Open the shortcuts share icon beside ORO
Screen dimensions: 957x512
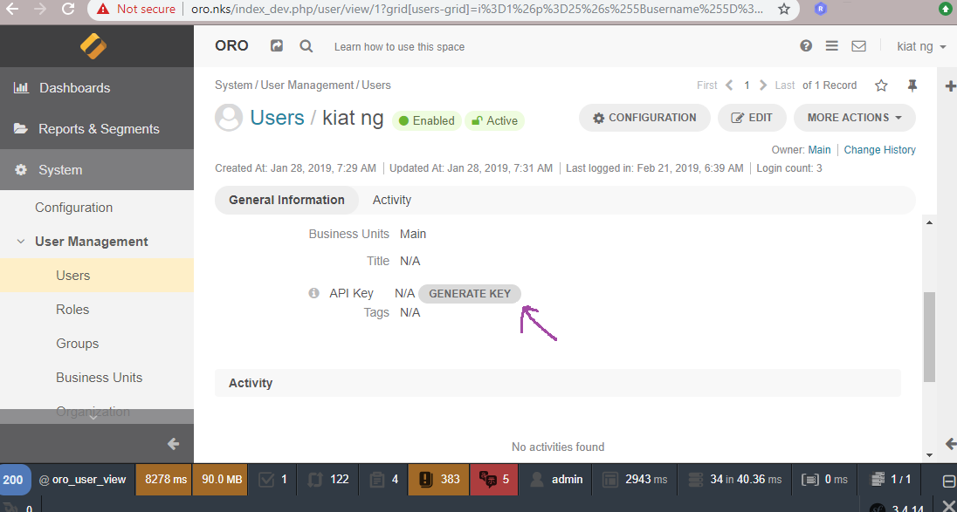click(x=277, y=46)
